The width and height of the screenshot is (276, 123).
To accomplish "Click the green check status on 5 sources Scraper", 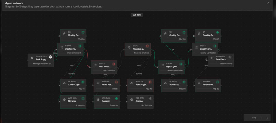I will [x=116, y=99].
